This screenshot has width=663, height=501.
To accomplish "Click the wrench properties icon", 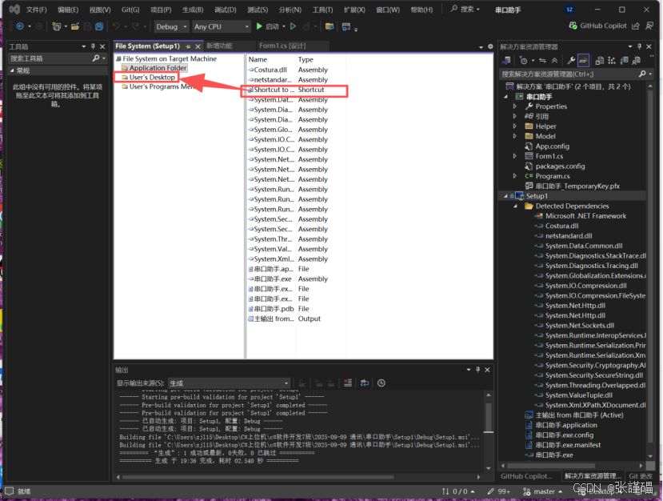I will 571,61.
